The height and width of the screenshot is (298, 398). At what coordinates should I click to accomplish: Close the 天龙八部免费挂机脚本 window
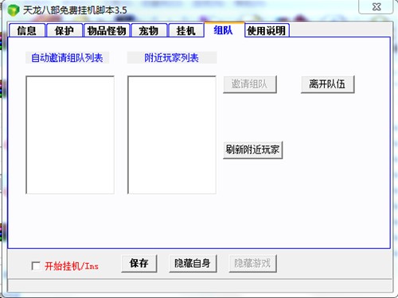click(376, 6)
